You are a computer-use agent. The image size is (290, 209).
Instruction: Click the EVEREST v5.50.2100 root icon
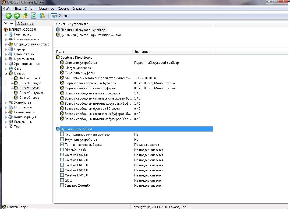tap(6, 30)
